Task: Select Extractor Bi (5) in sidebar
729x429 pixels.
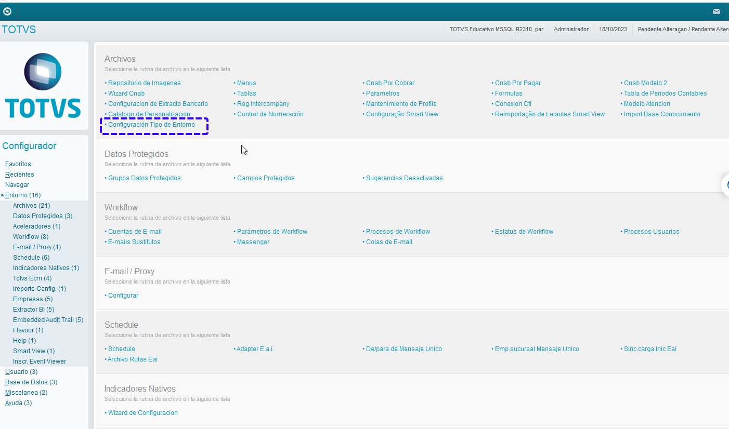Action: coord(34,310)
